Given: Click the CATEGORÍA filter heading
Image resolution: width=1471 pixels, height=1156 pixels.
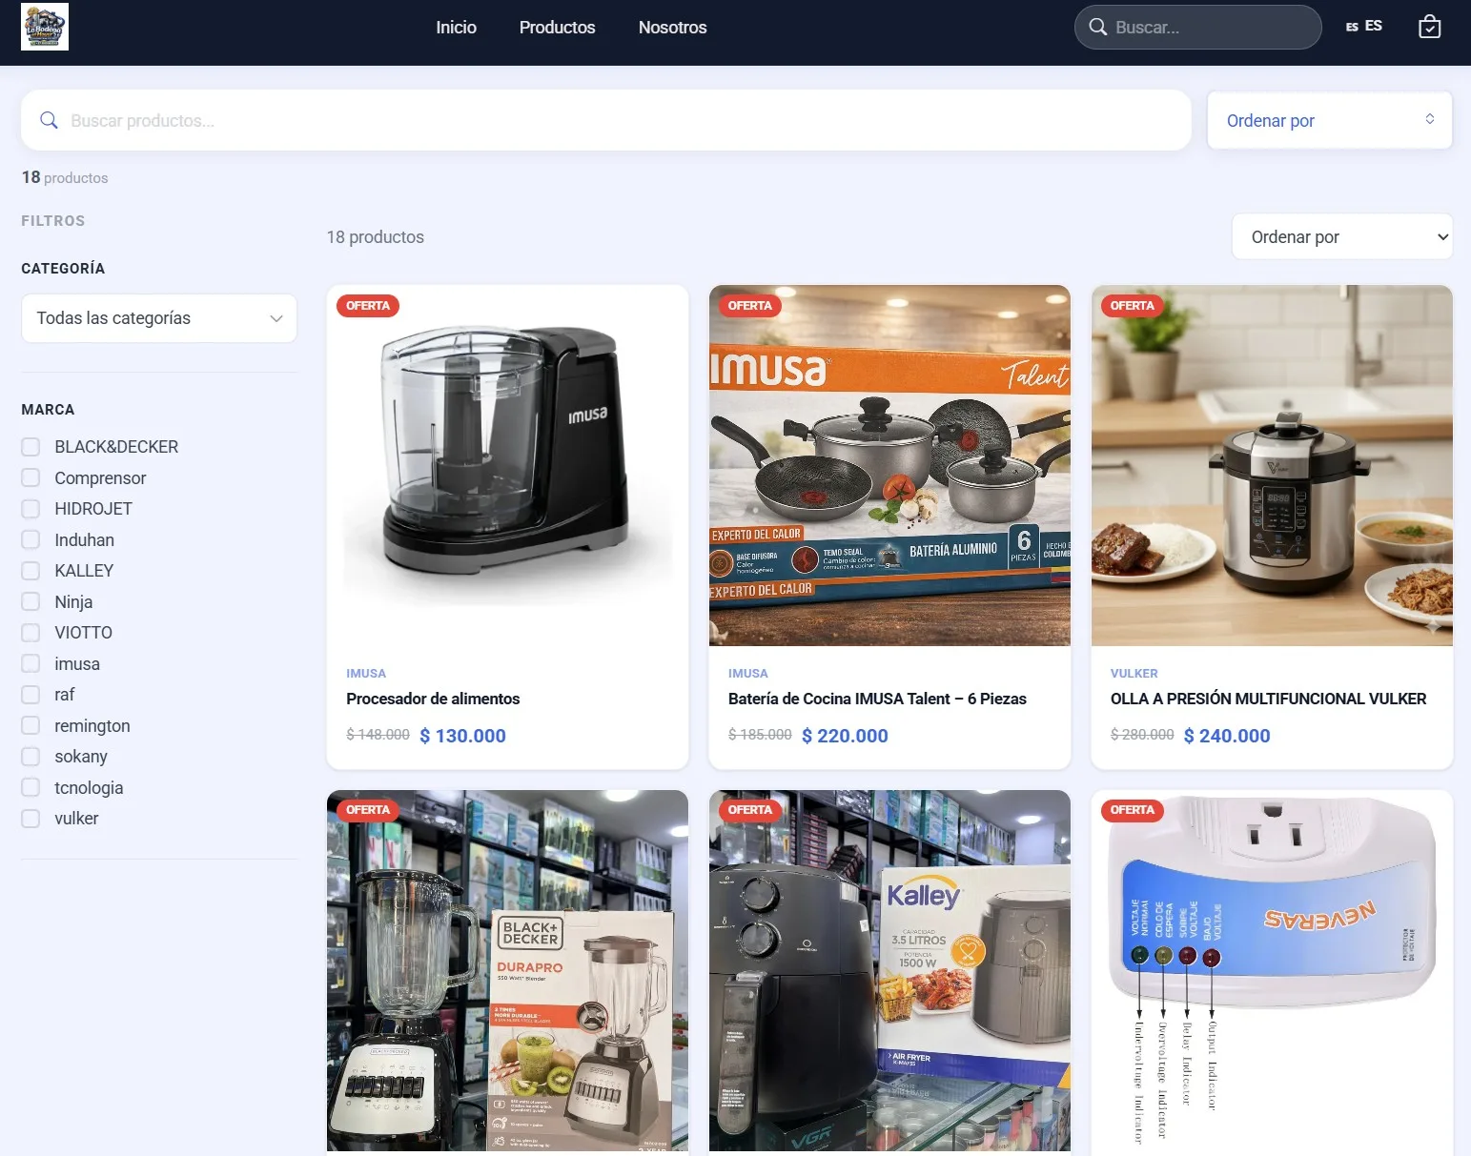Looking at the screenshot, I should click(x=63, y=269).
